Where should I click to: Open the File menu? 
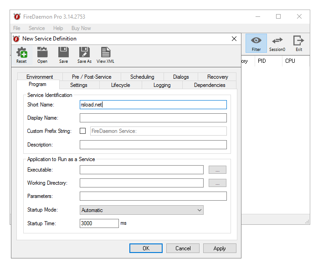17,28
